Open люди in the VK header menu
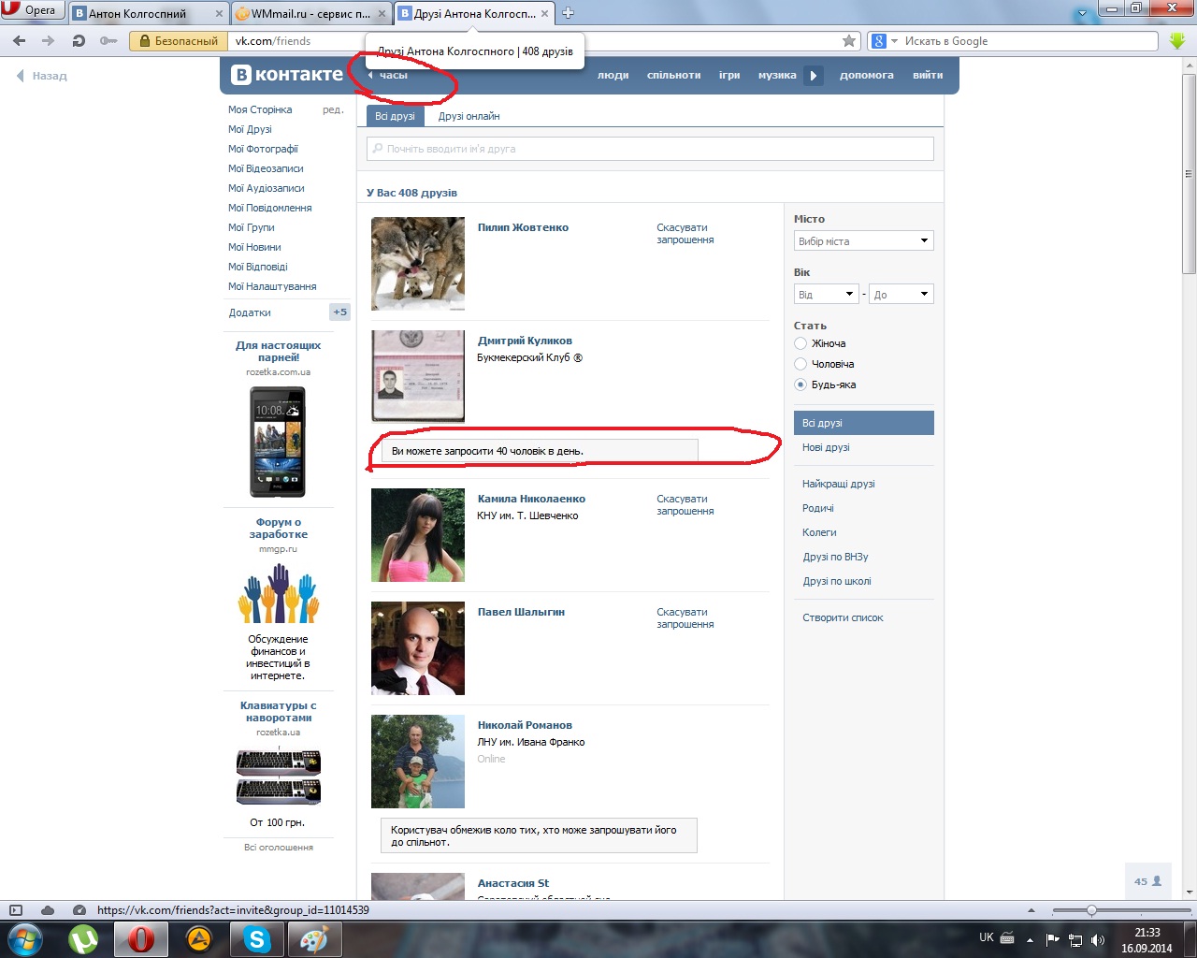 (x=613, y=76)
